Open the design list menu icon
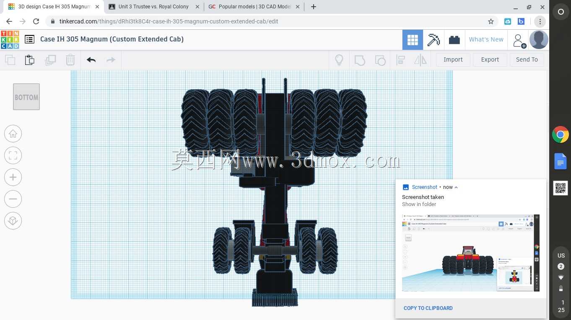 (x=29, y=39)
